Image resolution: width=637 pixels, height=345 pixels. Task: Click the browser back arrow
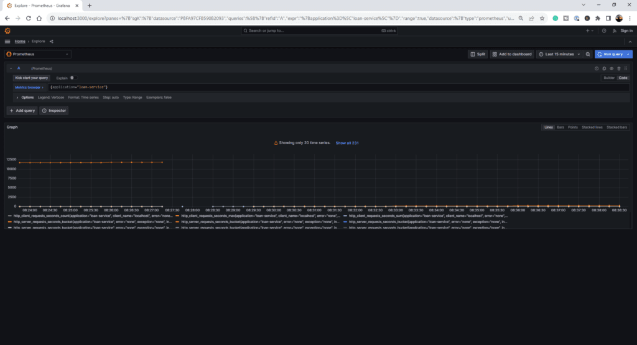(7, 18)
